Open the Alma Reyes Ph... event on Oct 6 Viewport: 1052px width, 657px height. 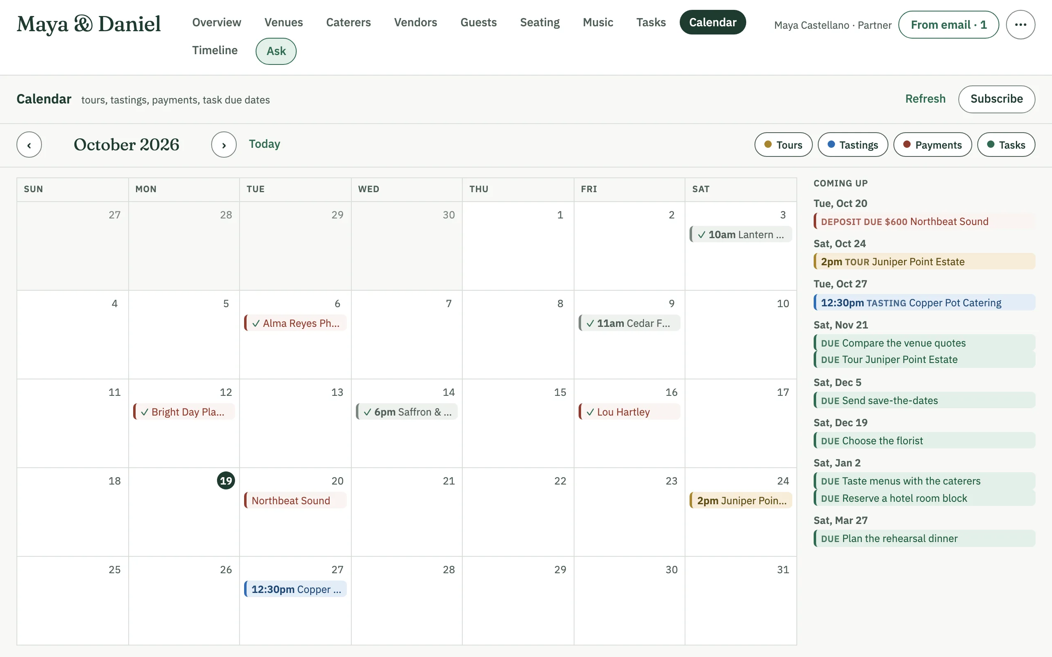[295, 323]
